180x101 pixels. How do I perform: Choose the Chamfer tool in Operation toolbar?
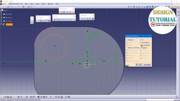coord(85,19)
